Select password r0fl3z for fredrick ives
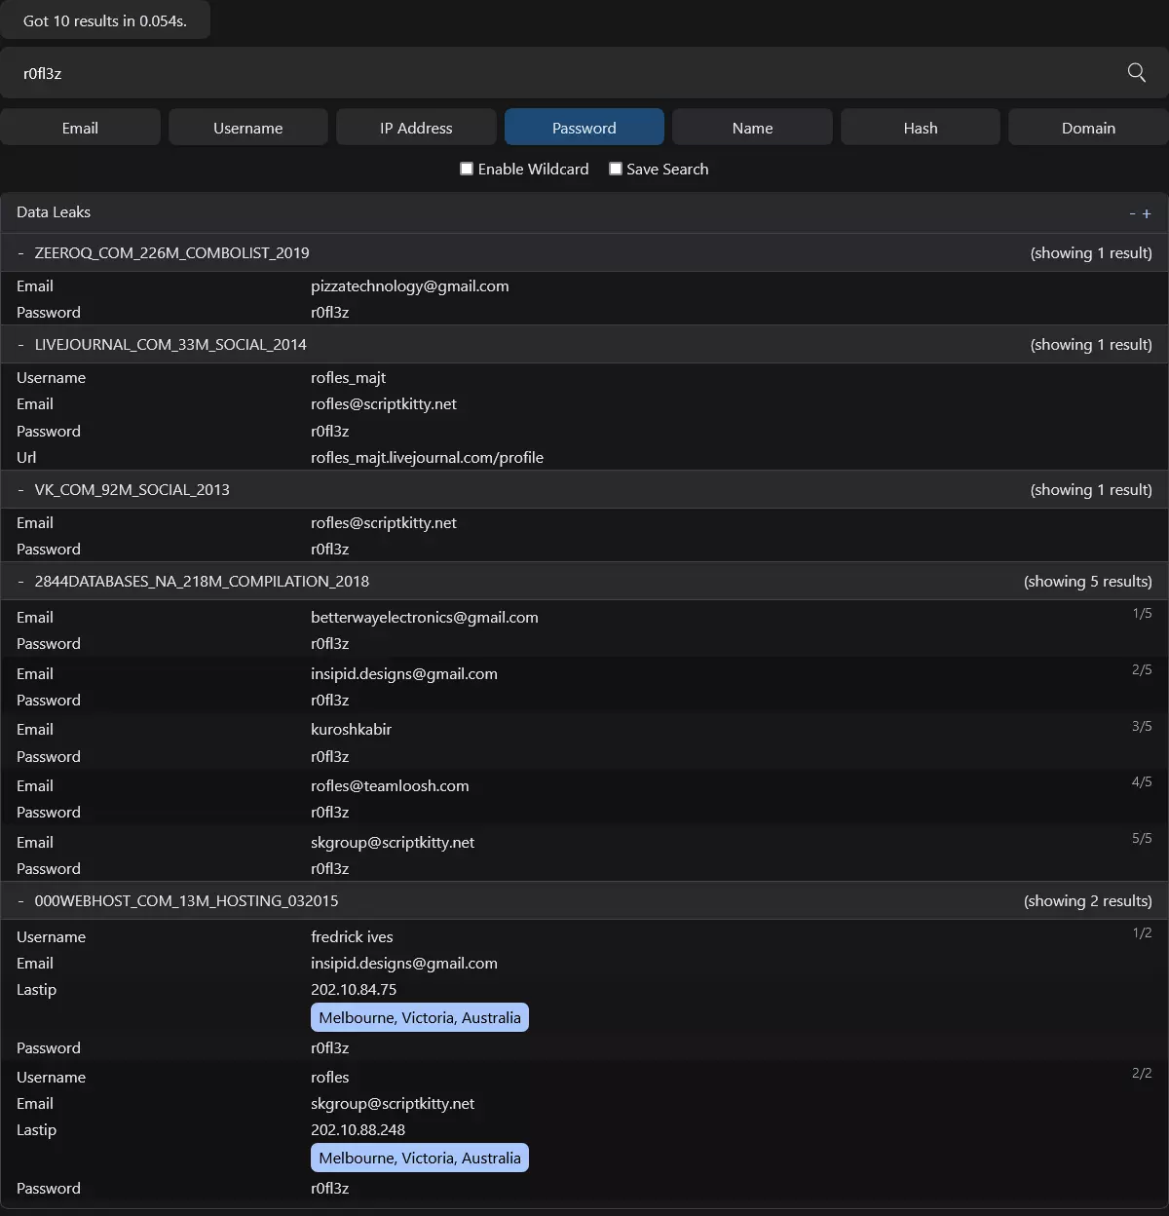 330,1047
